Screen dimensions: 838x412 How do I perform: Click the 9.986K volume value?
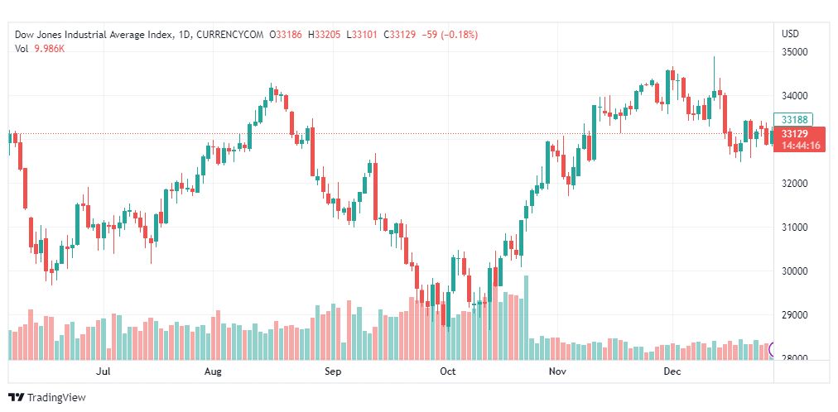[49, 48]
